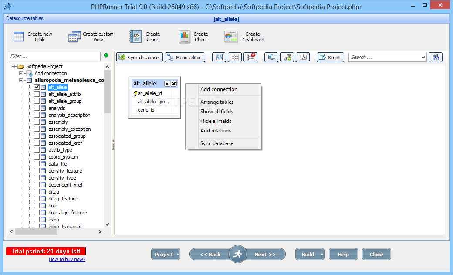Check the density_feature checkbox
The width and height of the screenshot is (453, 275).
[x=37, y=170]
